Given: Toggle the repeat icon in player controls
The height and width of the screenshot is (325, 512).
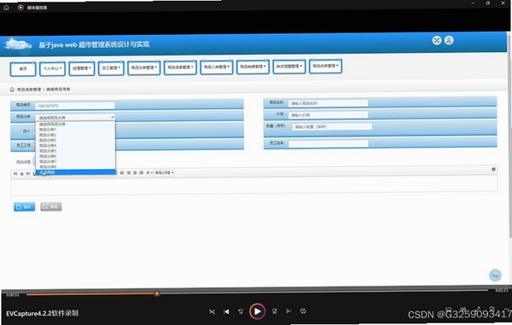Looking at the screenshot, I should point(303,311).
